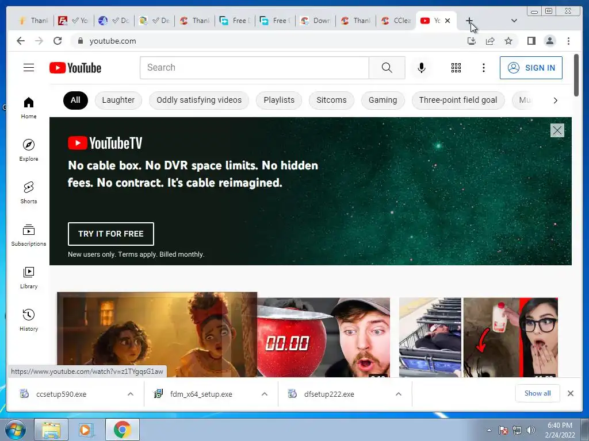Click the volume speaker tray icon
The width and height of the screenshot is (589, 441).
[531, 430]
